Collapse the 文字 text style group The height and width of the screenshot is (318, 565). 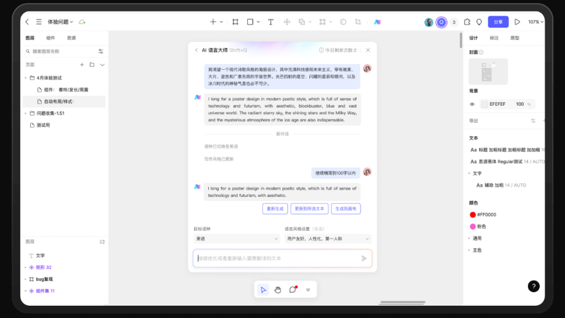point(469,173)
